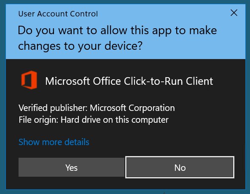This screenshot has width=250, height=194.
Task: Click the word "Microsoft" beside the Office logo
Action: pyautogui.click(x=67, y=81)
